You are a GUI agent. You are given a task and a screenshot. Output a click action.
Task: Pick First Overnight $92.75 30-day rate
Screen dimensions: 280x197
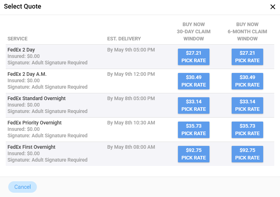[194, 154]
